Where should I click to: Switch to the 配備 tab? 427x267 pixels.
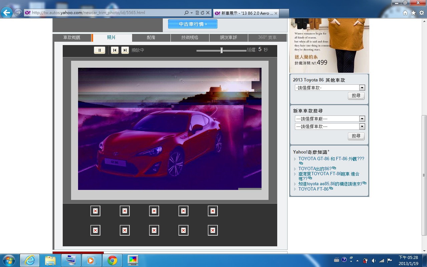coord(151,38)
